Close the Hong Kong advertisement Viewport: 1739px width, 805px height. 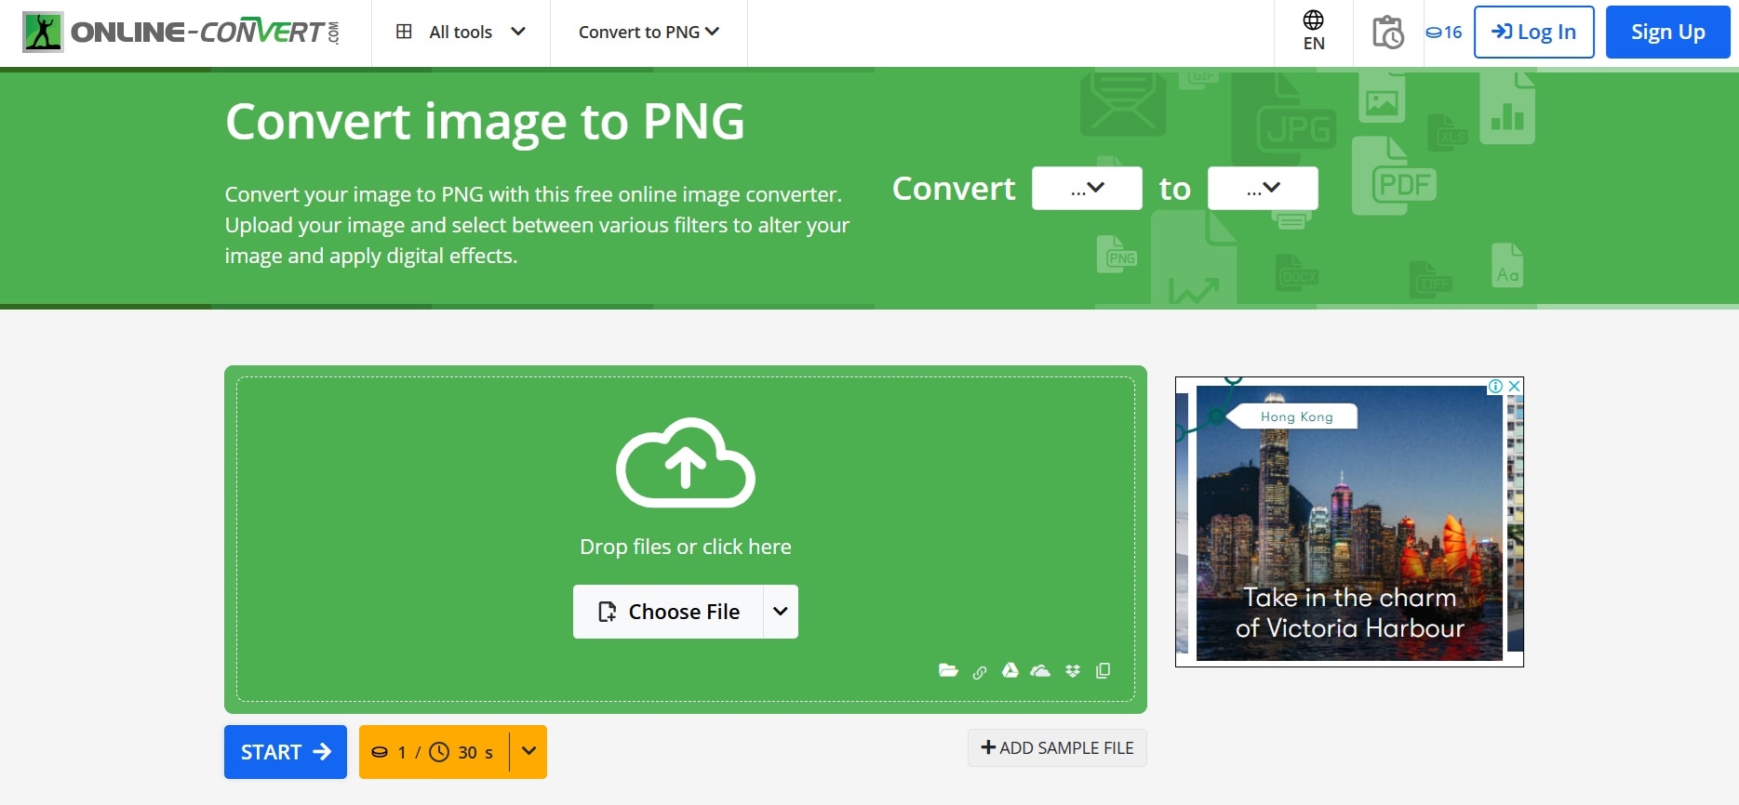click(x=1515, y=386)
